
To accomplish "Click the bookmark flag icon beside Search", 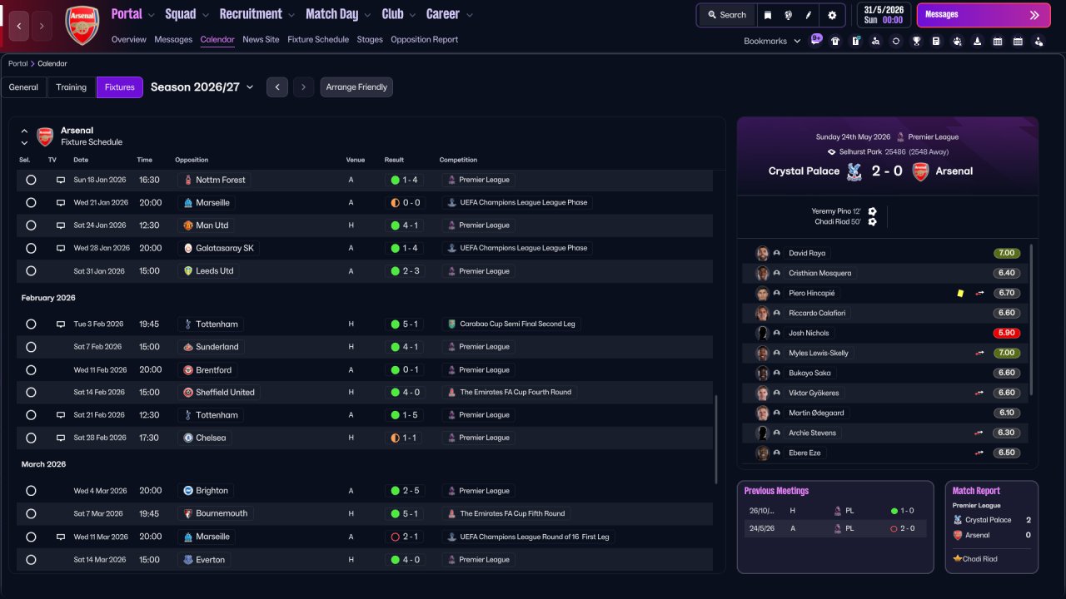I will 768,15.
